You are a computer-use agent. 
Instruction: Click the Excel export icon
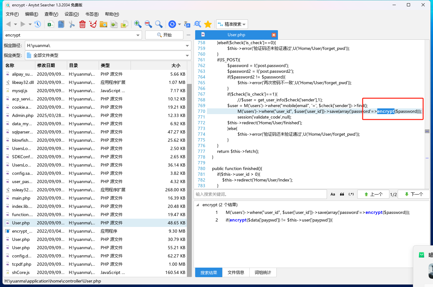(x=51, y=24)
